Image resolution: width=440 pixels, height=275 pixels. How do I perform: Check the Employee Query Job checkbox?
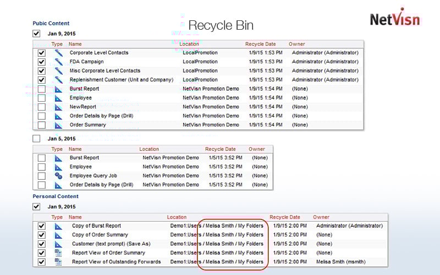42,176
